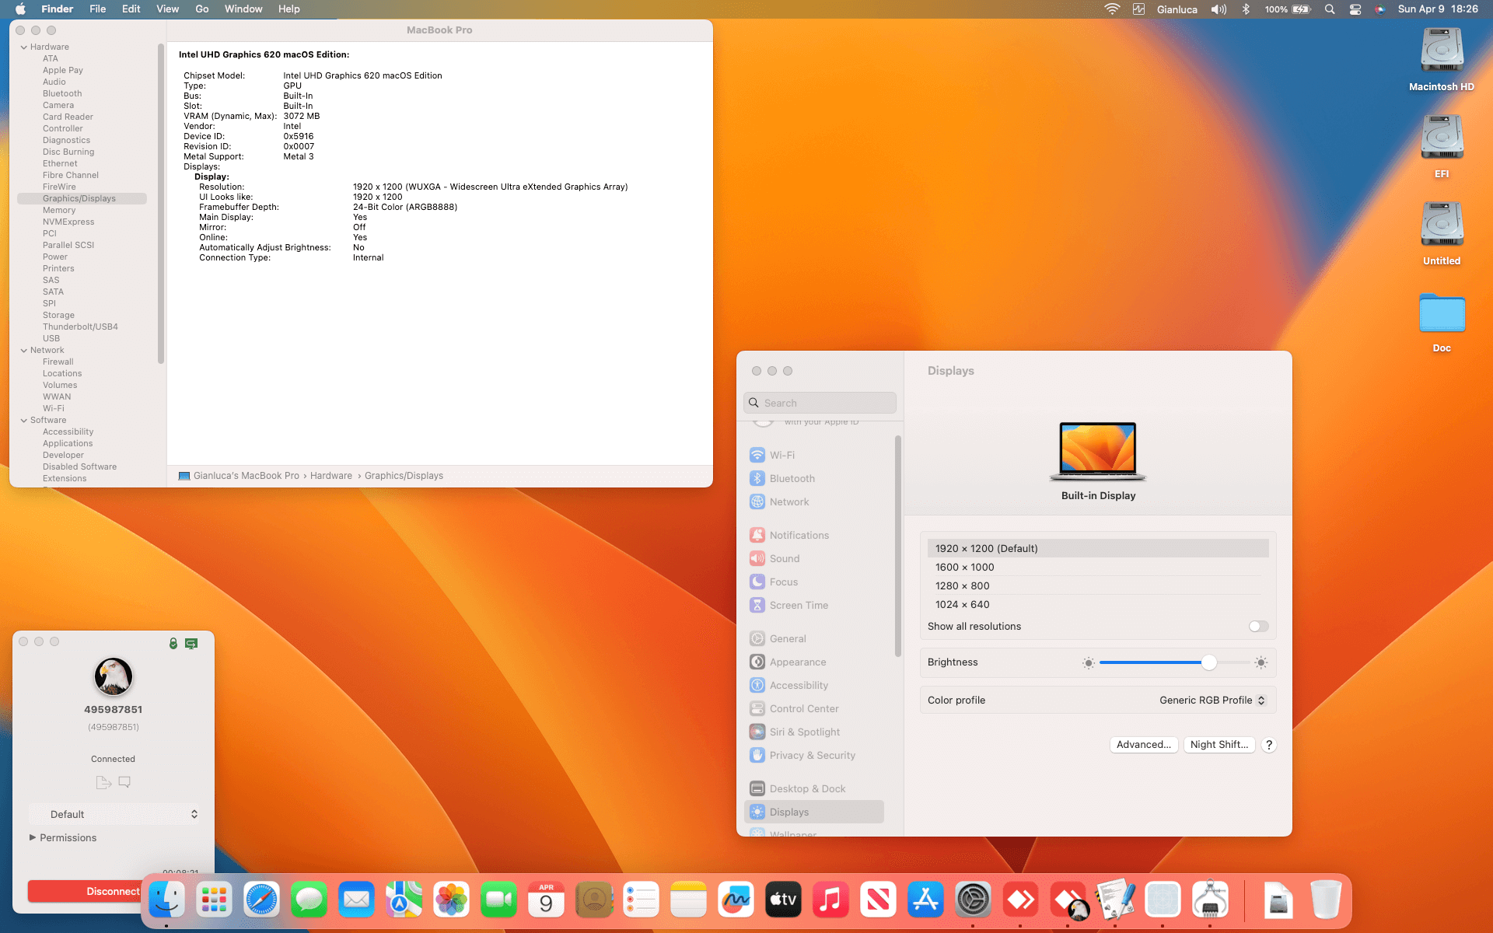Select the 1280 × 800 resolution
Screen dimensions: 1493x933
[x=962, y=585]
